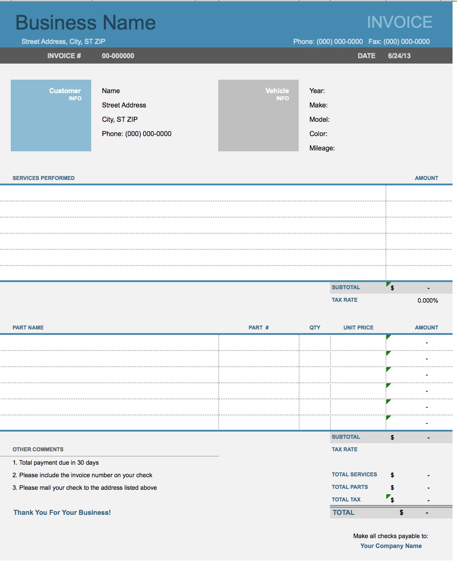The width and height of the screenshot is (457, 565).
Task: Click the Fax: (000) 000-0000 text
Action: point(399,42)
